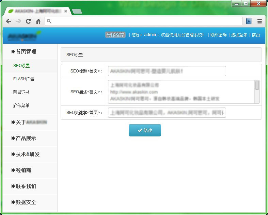Click the 退出登录 link
This screenshot has height=215, width=268.
tap(239, 35)
